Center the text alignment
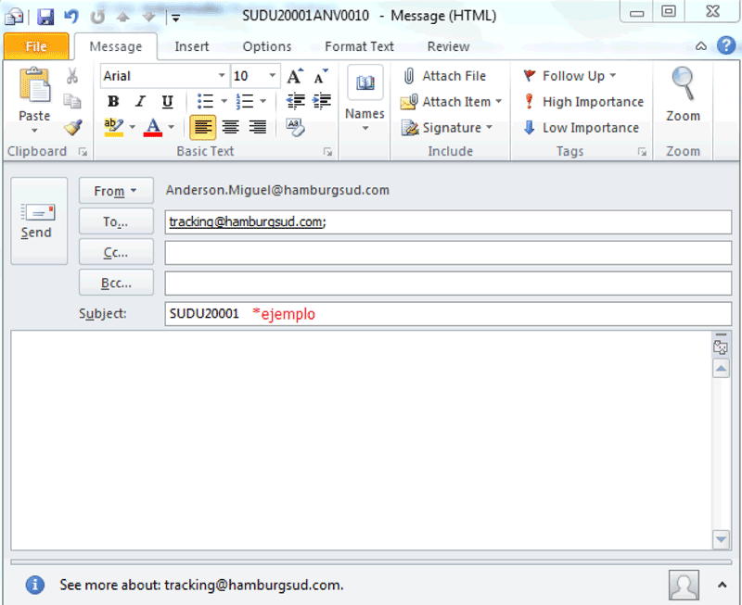Image resolution: width=742 pixels, height=605 pixels. click(230, 127)
